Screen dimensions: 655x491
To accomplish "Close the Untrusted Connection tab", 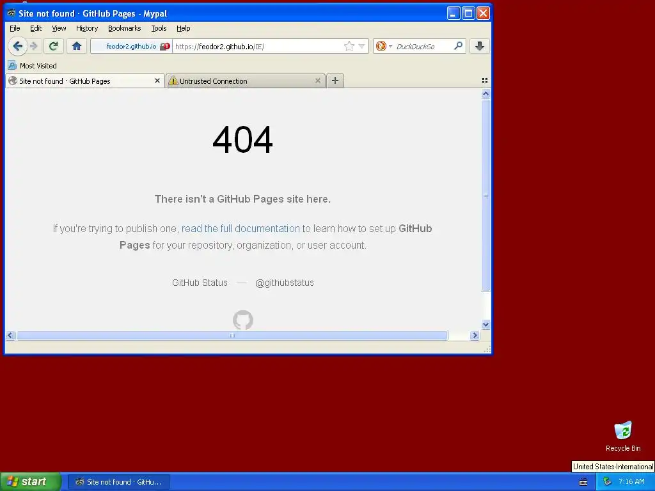I will [318, 81].
